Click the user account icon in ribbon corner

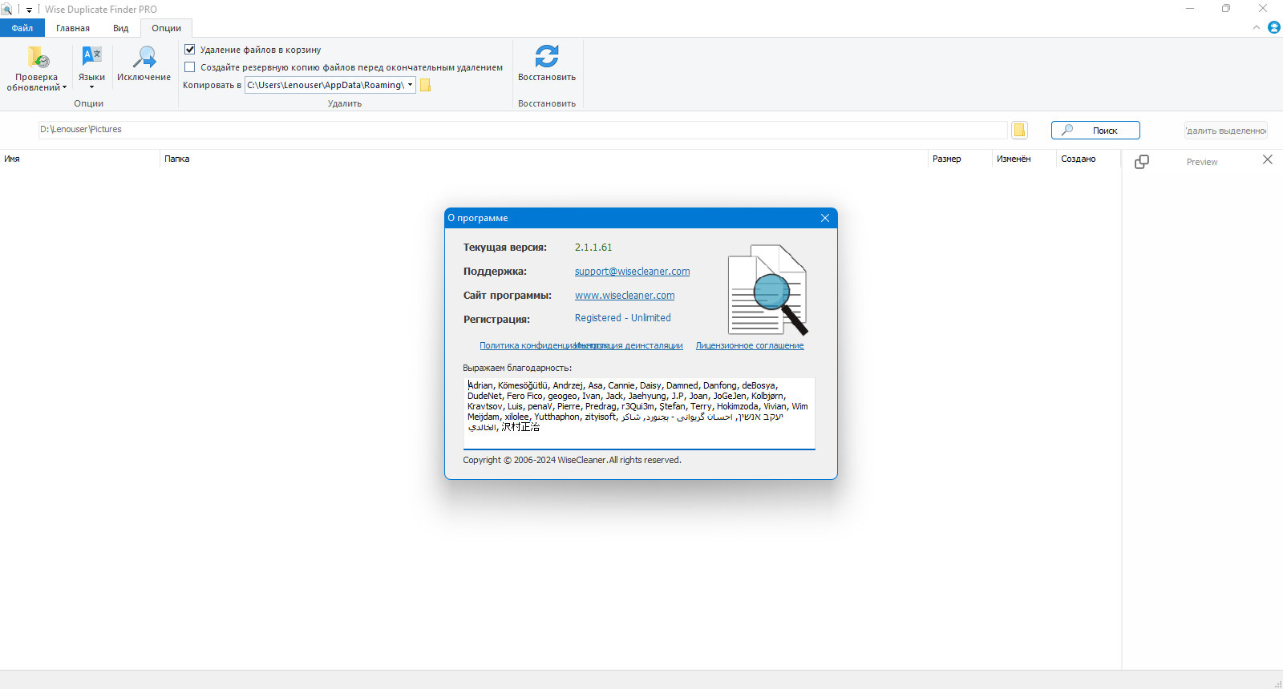[1274, 27]
